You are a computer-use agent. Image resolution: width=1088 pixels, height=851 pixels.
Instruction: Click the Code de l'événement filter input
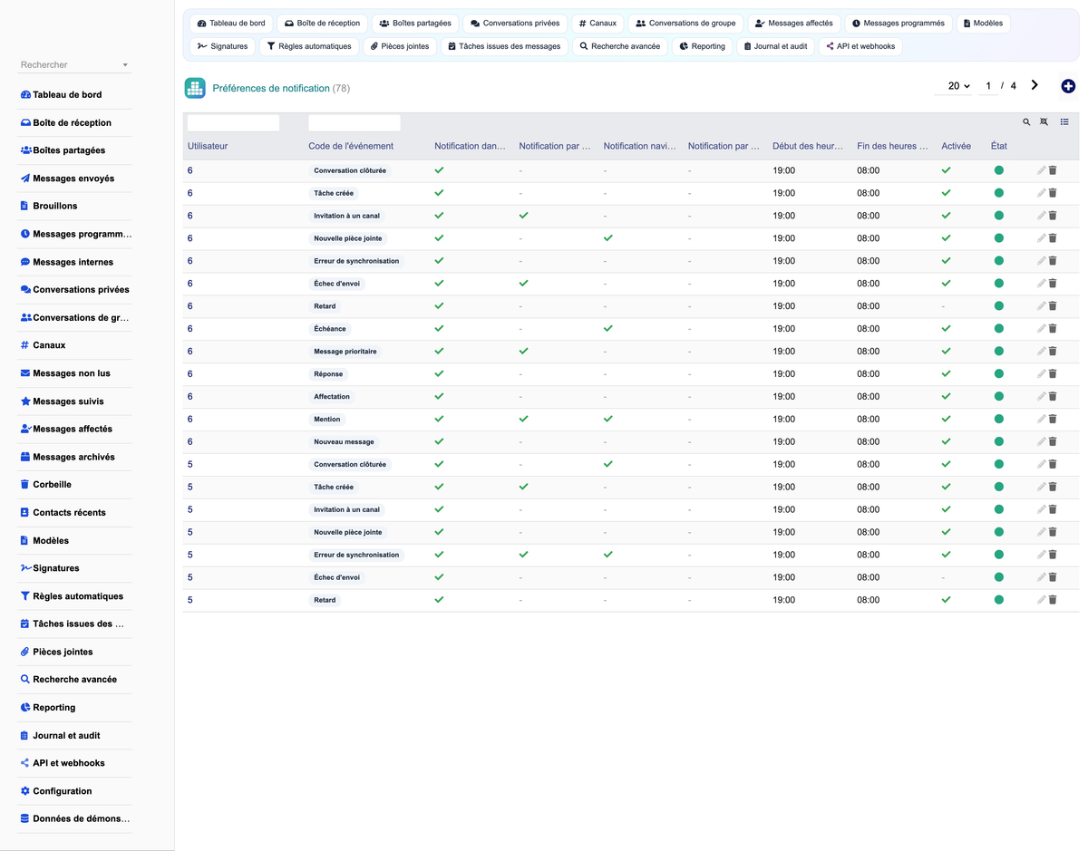(355, 123)
